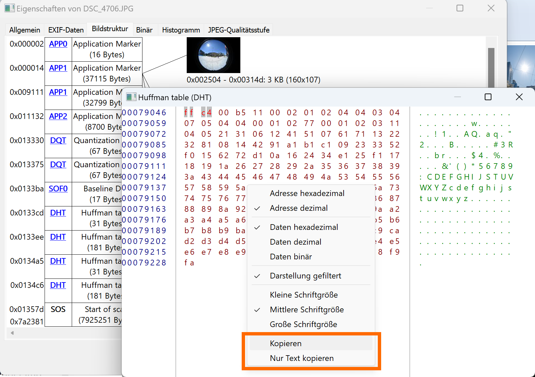Switch to the Histogramm tab
Screen dimensions: 535x377
pos(181,30)
